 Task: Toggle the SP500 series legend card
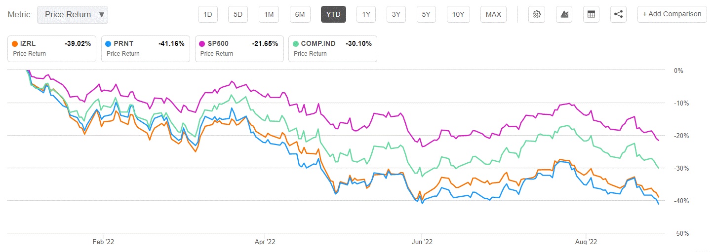tap(239, 48)
